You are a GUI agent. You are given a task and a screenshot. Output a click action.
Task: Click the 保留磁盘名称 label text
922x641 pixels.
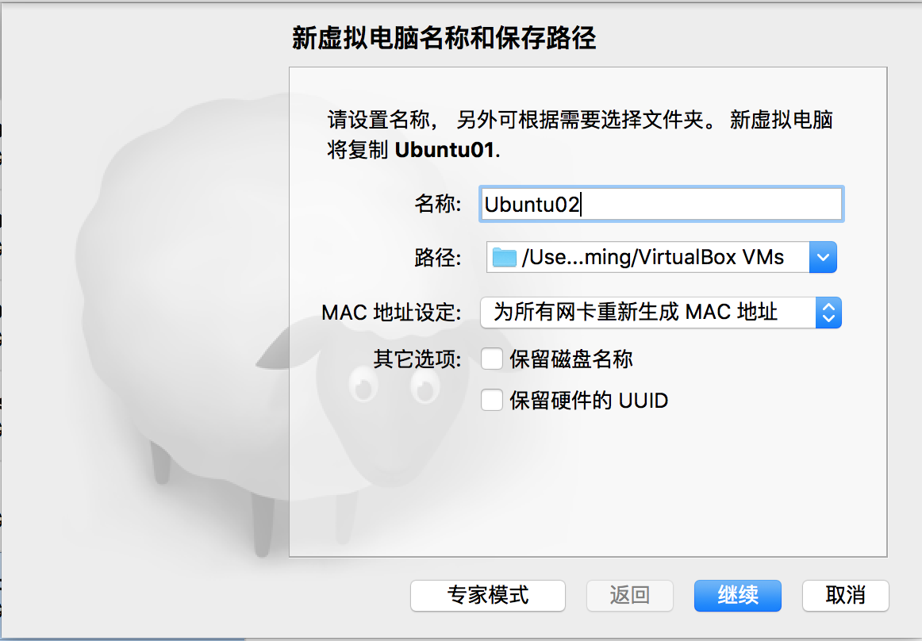pyautogui.click(x=571, y=359)
